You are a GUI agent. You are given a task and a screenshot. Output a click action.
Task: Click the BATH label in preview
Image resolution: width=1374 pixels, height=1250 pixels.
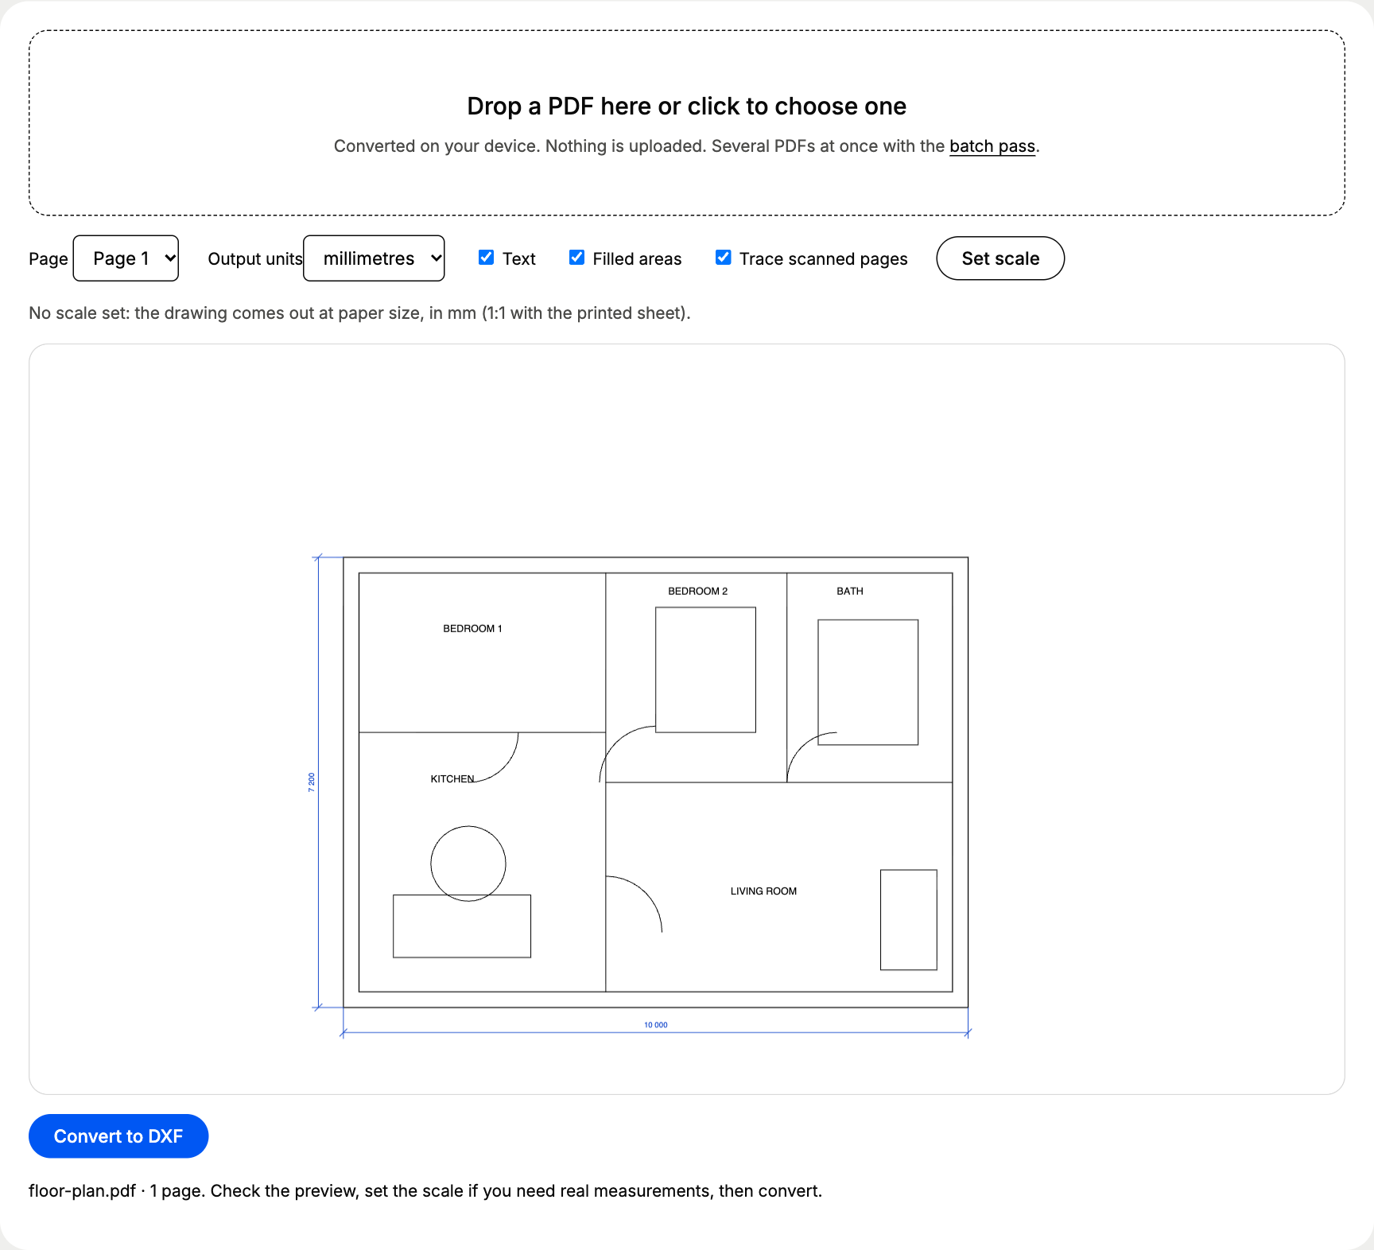[850, 592]
